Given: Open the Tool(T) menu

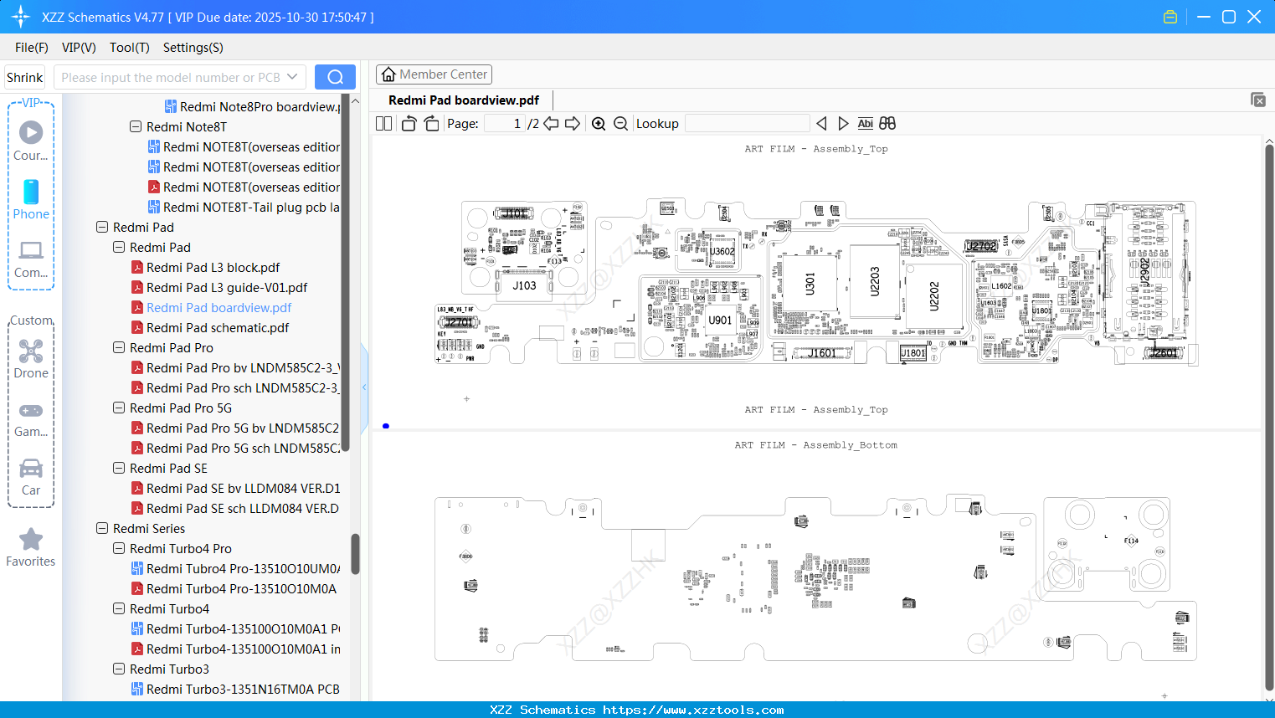Looking at the screenshot, I should coord(129,48).
